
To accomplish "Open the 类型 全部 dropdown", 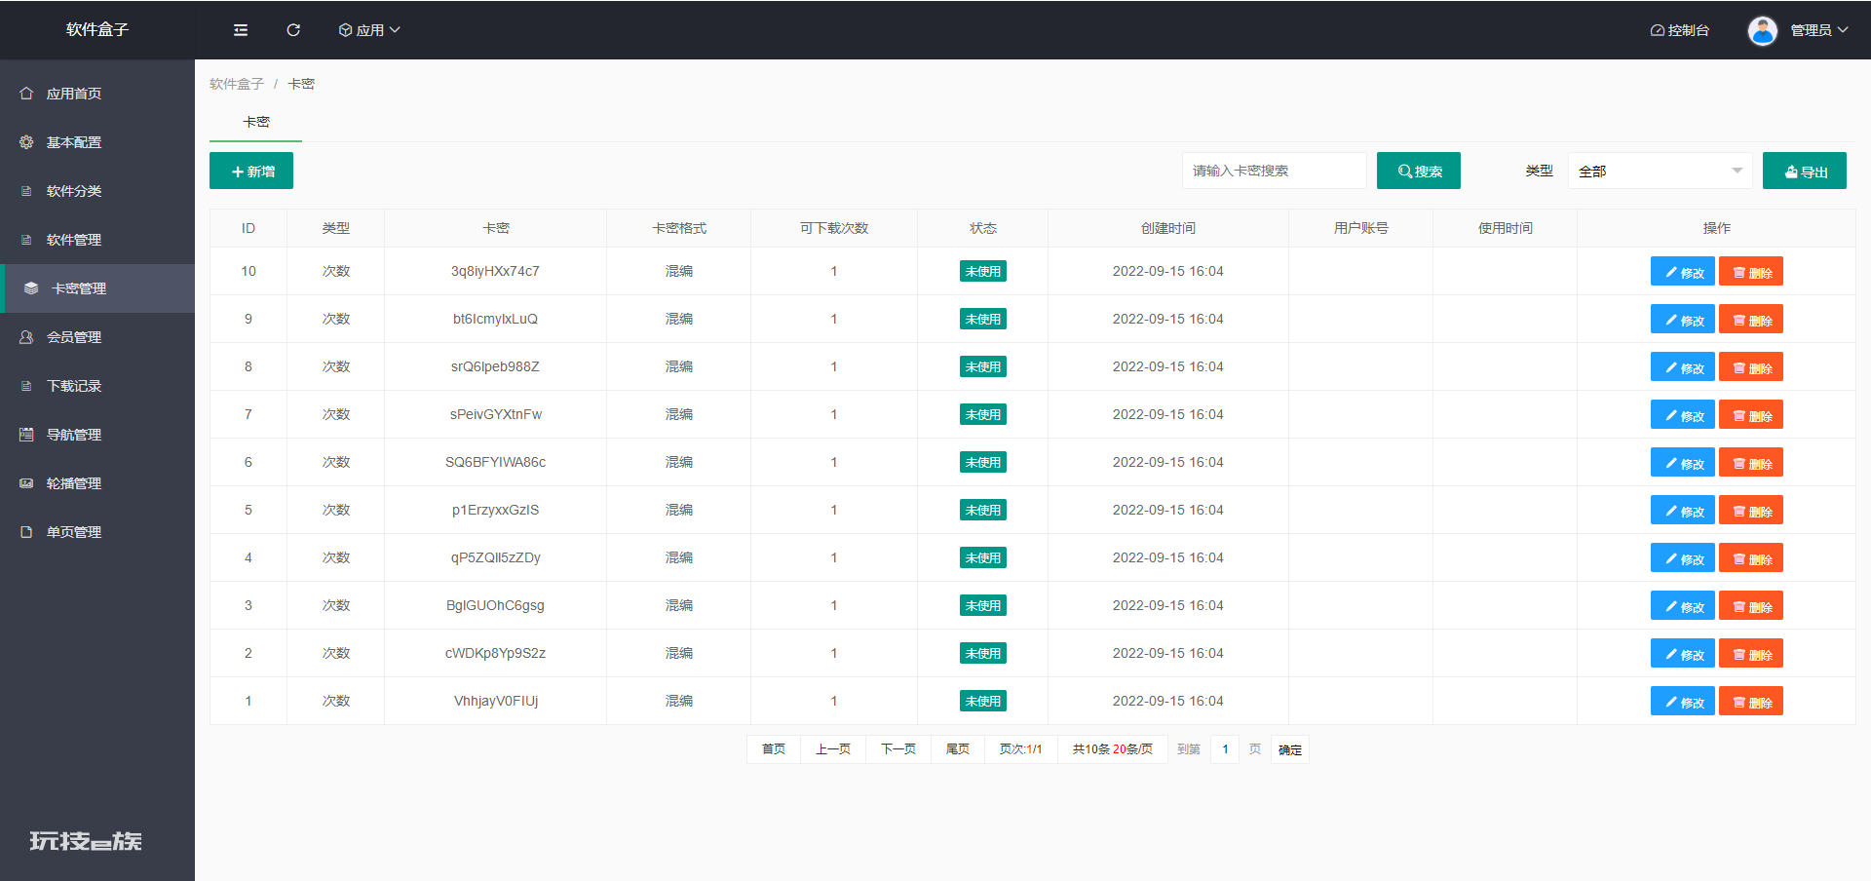I will coord(1661,171).
